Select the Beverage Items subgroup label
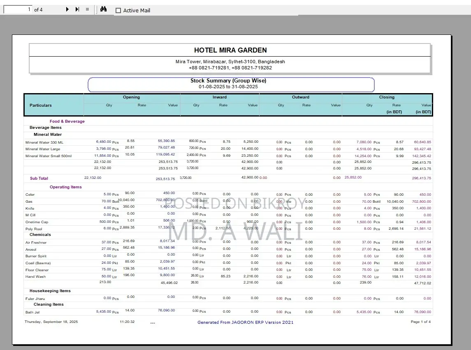Image resolution: width=471 pixels, height=350 pixels. click(x=45, y=127)
